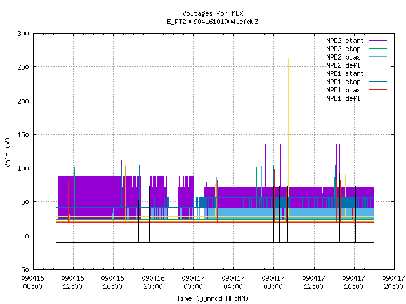The height and width of the screenshot is (304, 406).
Task: Click the y-axis tick value 50
Action: [x=25, y=202]
